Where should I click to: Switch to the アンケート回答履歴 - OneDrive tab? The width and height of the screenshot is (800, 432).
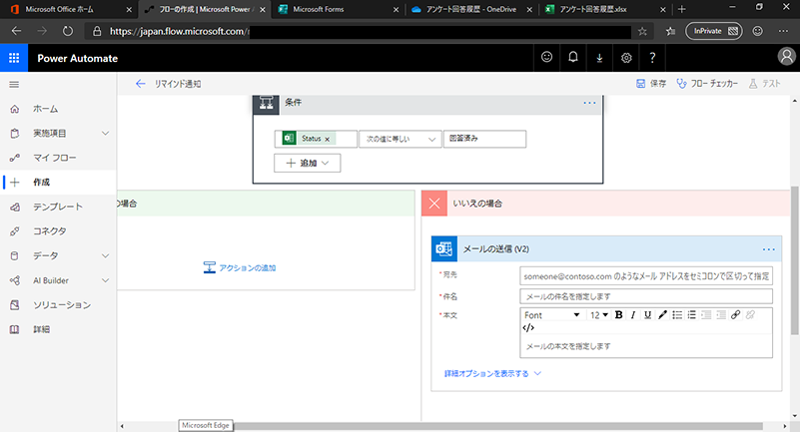pyautogui.click(x=471, y=9)
